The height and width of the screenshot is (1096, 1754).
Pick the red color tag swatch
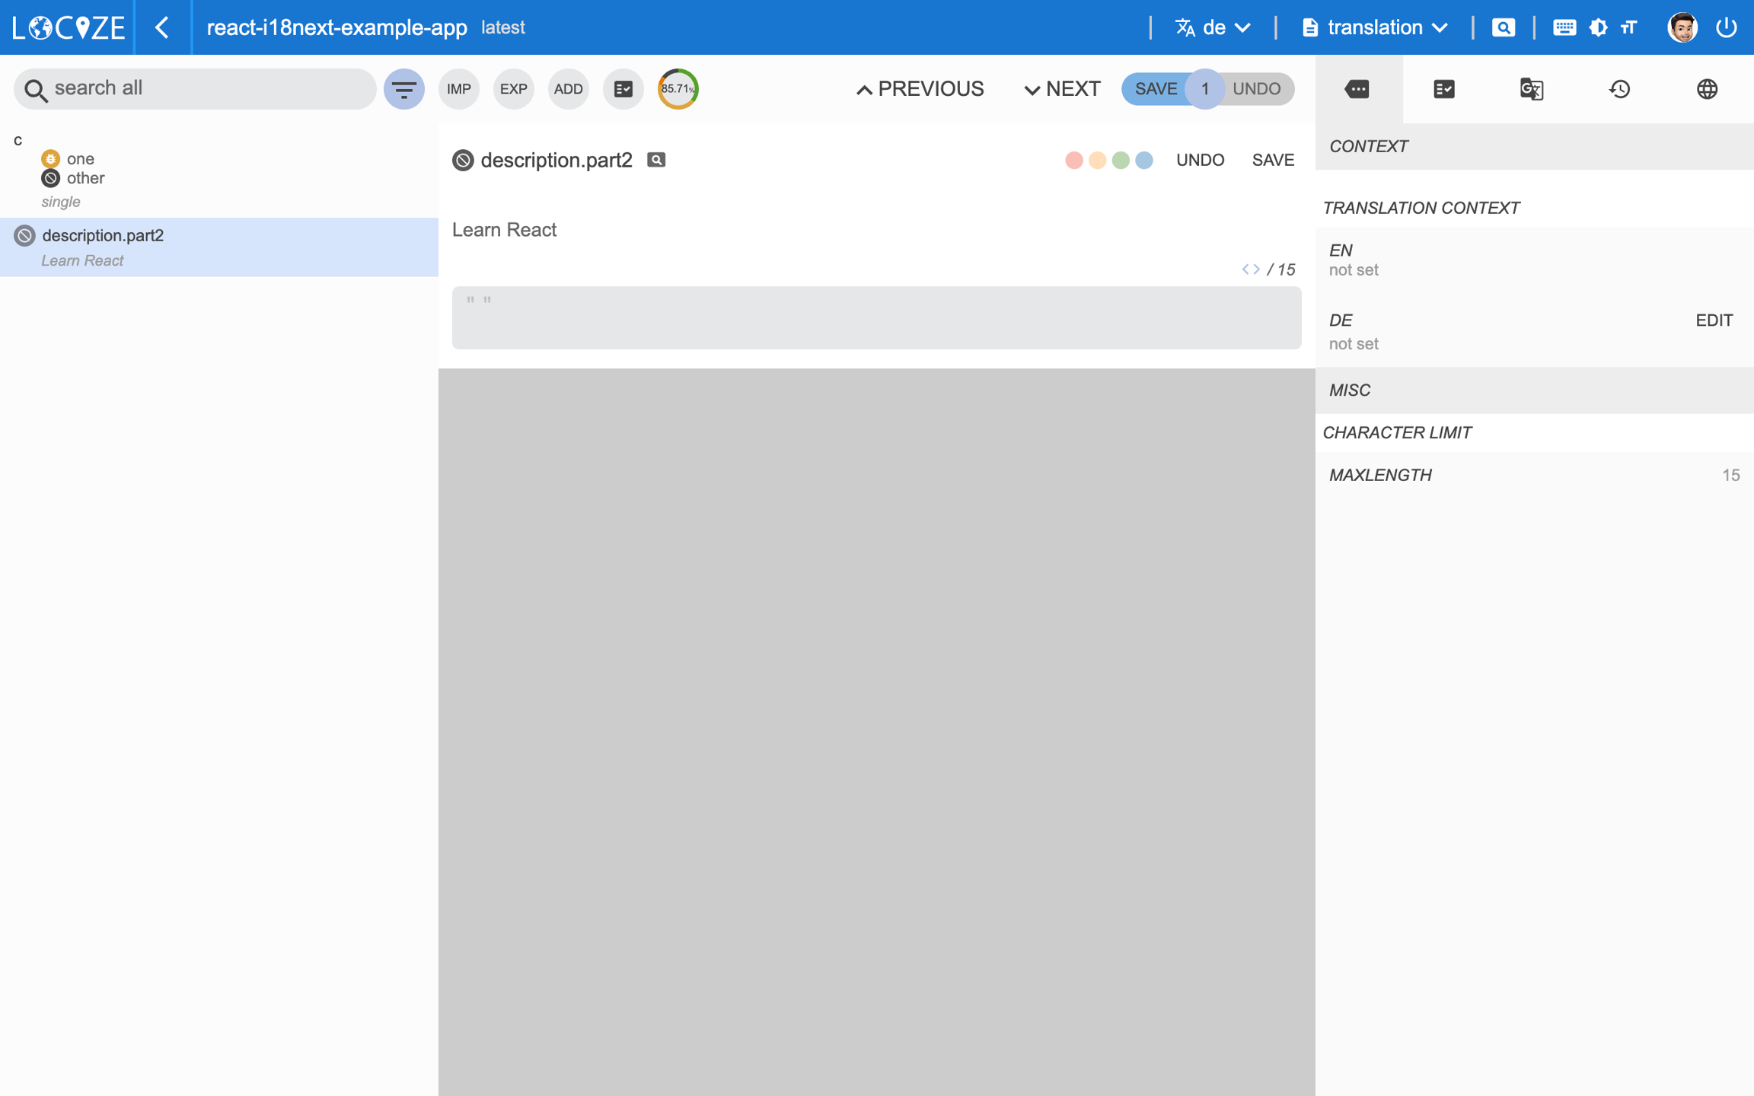coord(1073,160)
